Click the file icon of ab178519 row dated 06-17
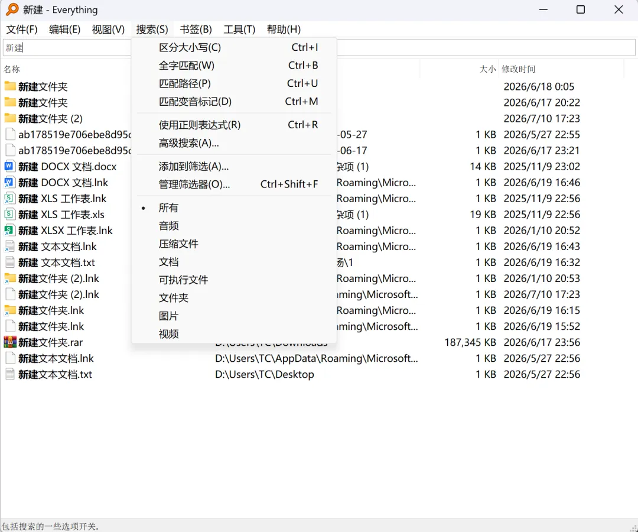 click(x=10, y=150)
